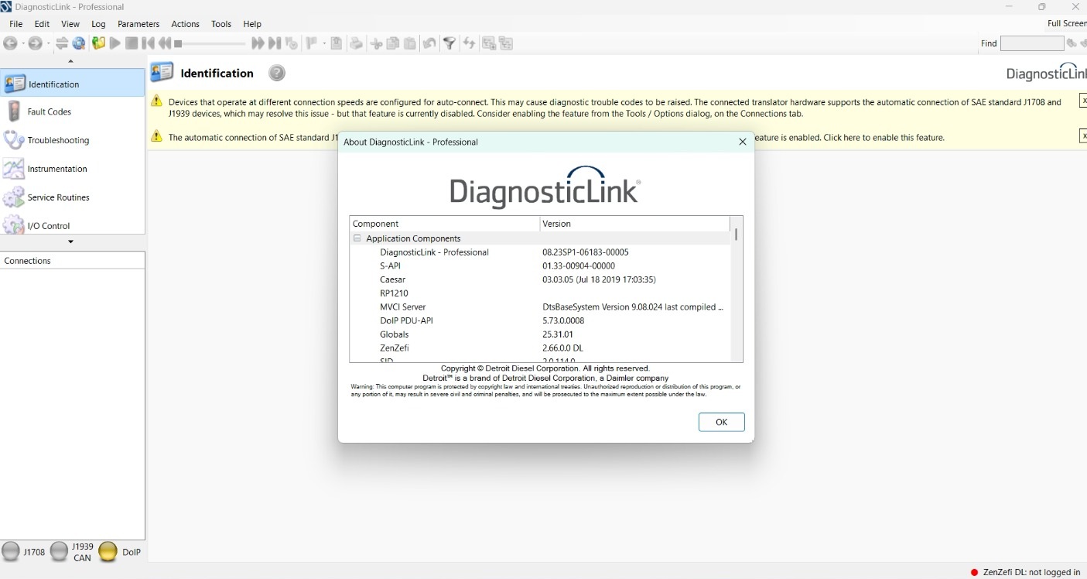1087x579 pixels.
Task: Click ZenZefi DL not logged in status
Action: 1026,572
